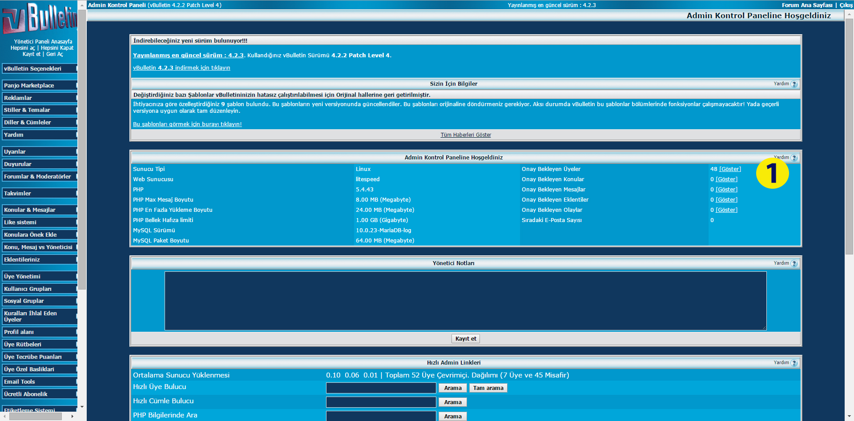Screen dimensions: 854x421
Task: Expand Forumlar & Moderatörler section
Action: coord(39,177)
